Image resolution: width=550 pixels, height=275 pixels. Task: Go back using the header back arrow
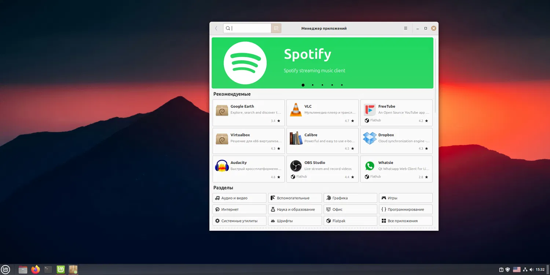tap(216, 28)
